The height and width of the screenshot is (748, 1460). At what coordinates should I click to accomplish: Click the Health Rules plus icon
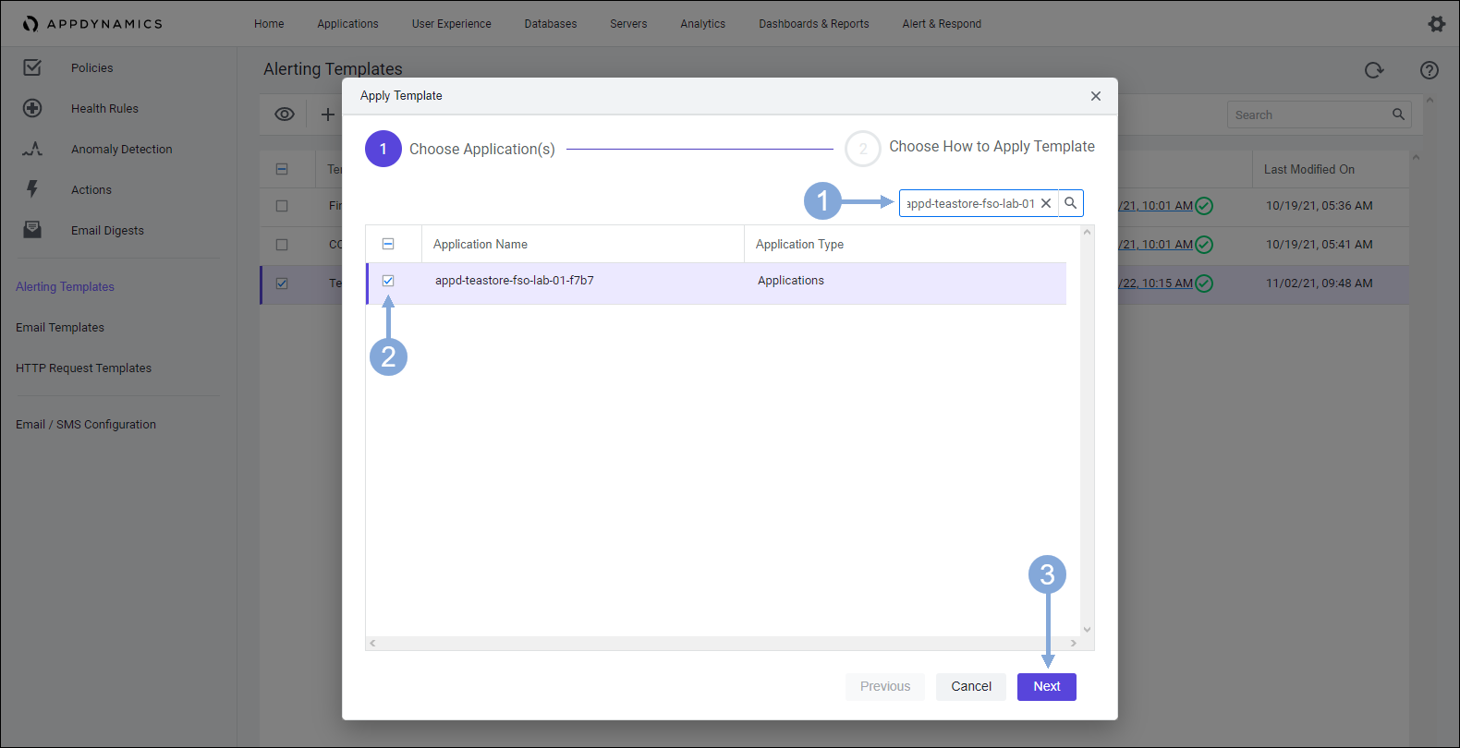pyautogui.click(x=32, y=108)
